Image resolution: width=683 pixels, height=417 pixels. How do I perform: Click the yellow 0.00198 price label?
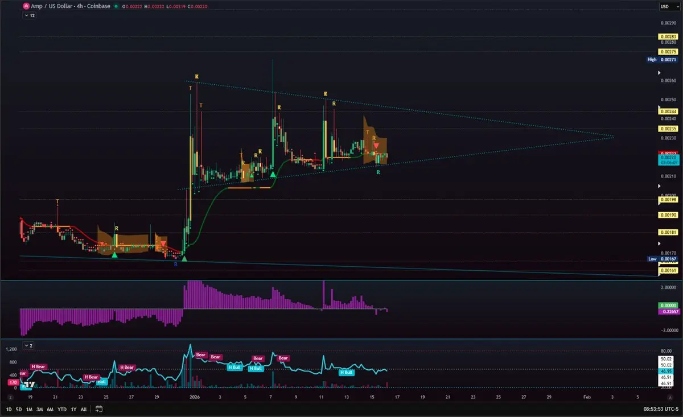[x=668, y=200]
